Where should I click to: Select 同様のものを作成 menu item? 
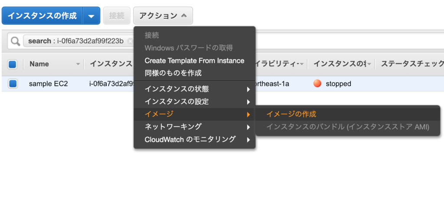195,73
